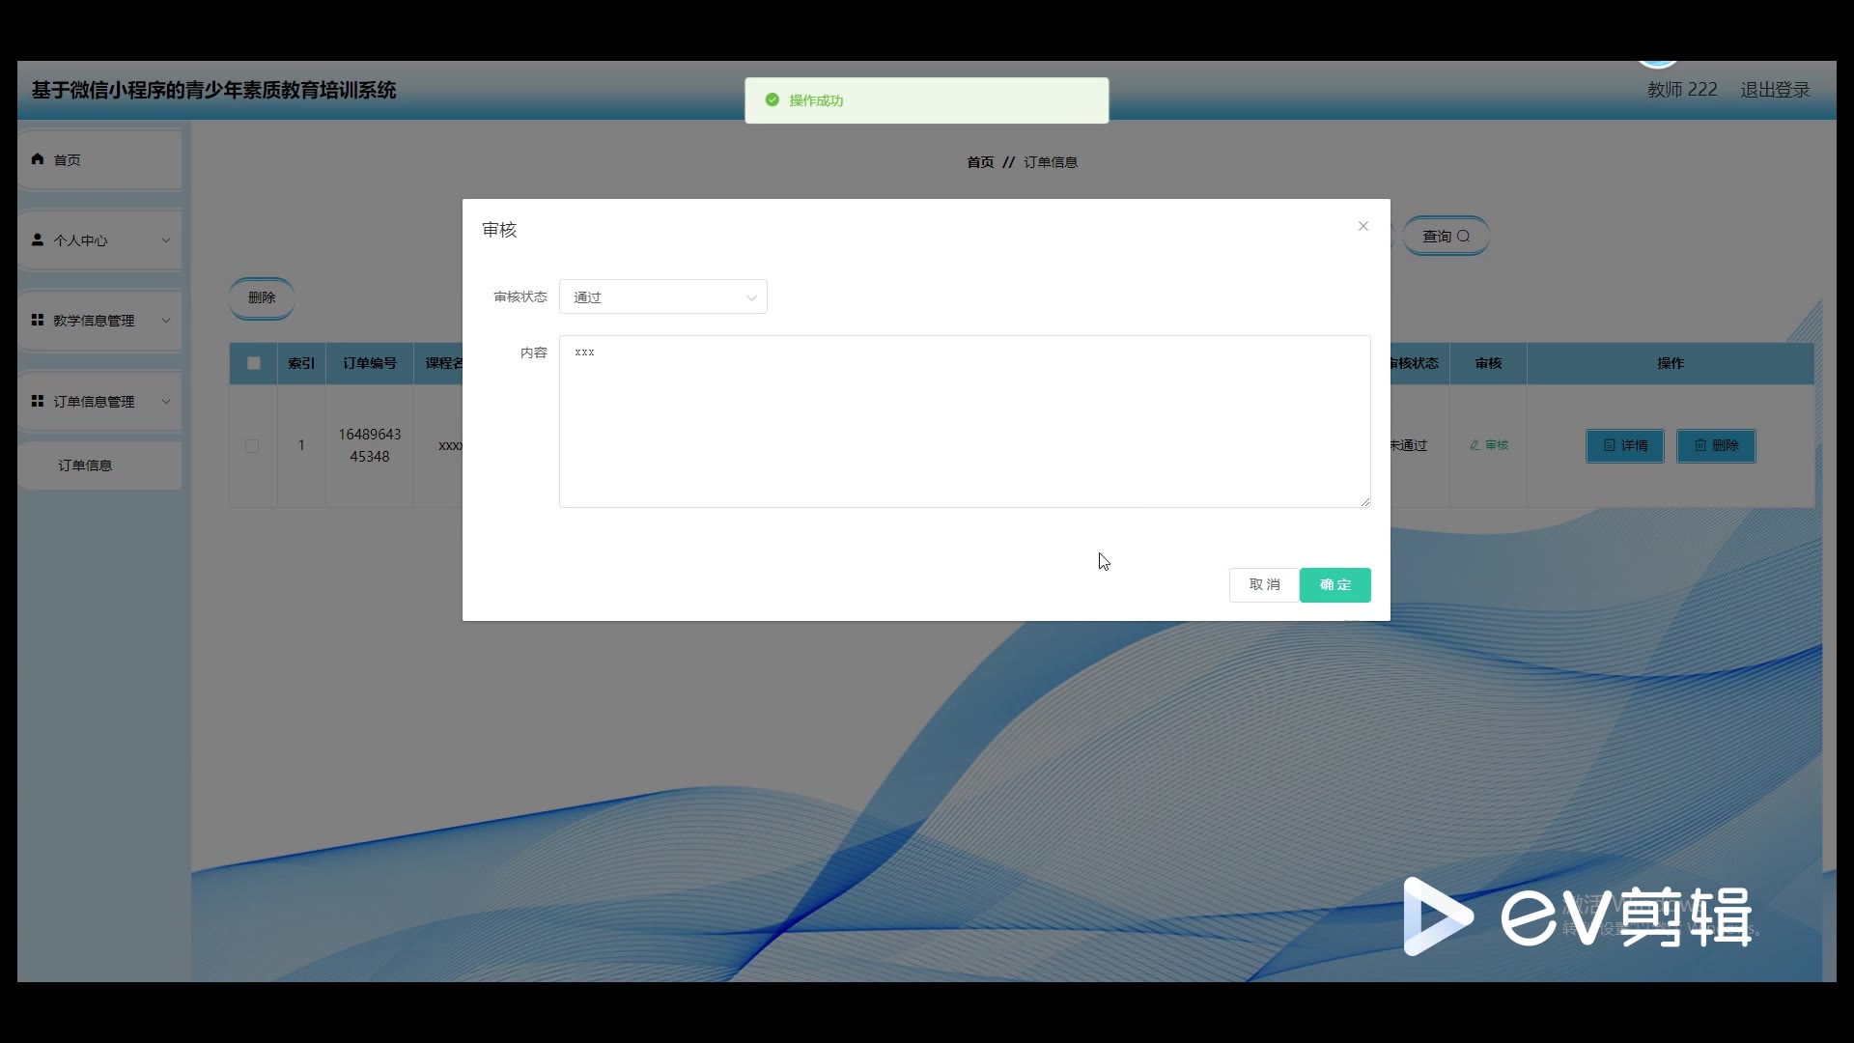The image size is (1854, 1043).
Task: Click the trash 删除 button in the row
Action: click(x=1716, y=445)
